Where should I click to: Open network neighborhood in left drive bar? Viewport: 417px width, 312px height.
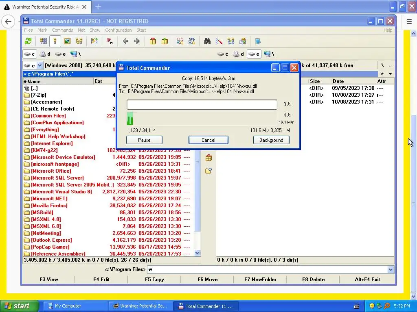tap(75, 54)
